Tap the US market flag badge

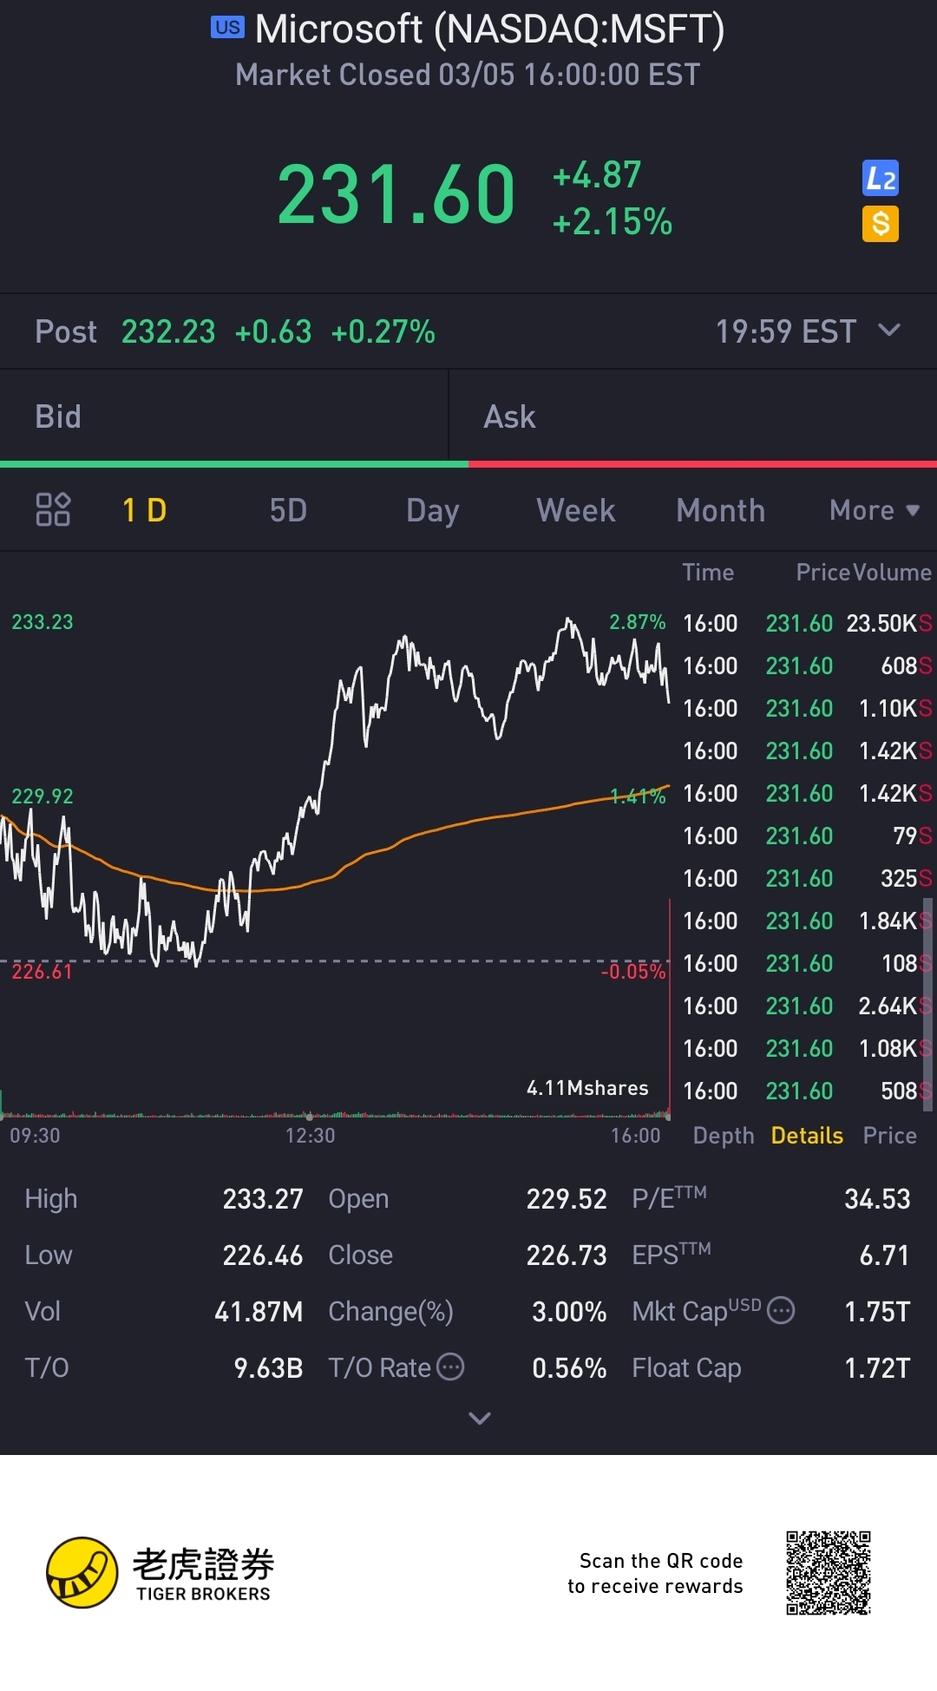[227, 28]
